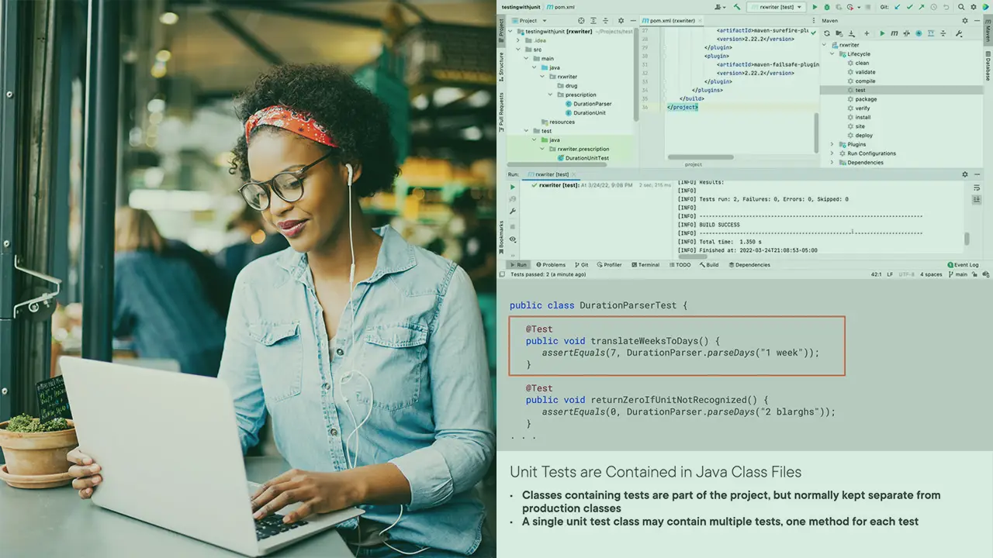Open Maven settings wrench icon
Image resolution: width=993 pixels, height=558 pixels.
pos(960,33)
